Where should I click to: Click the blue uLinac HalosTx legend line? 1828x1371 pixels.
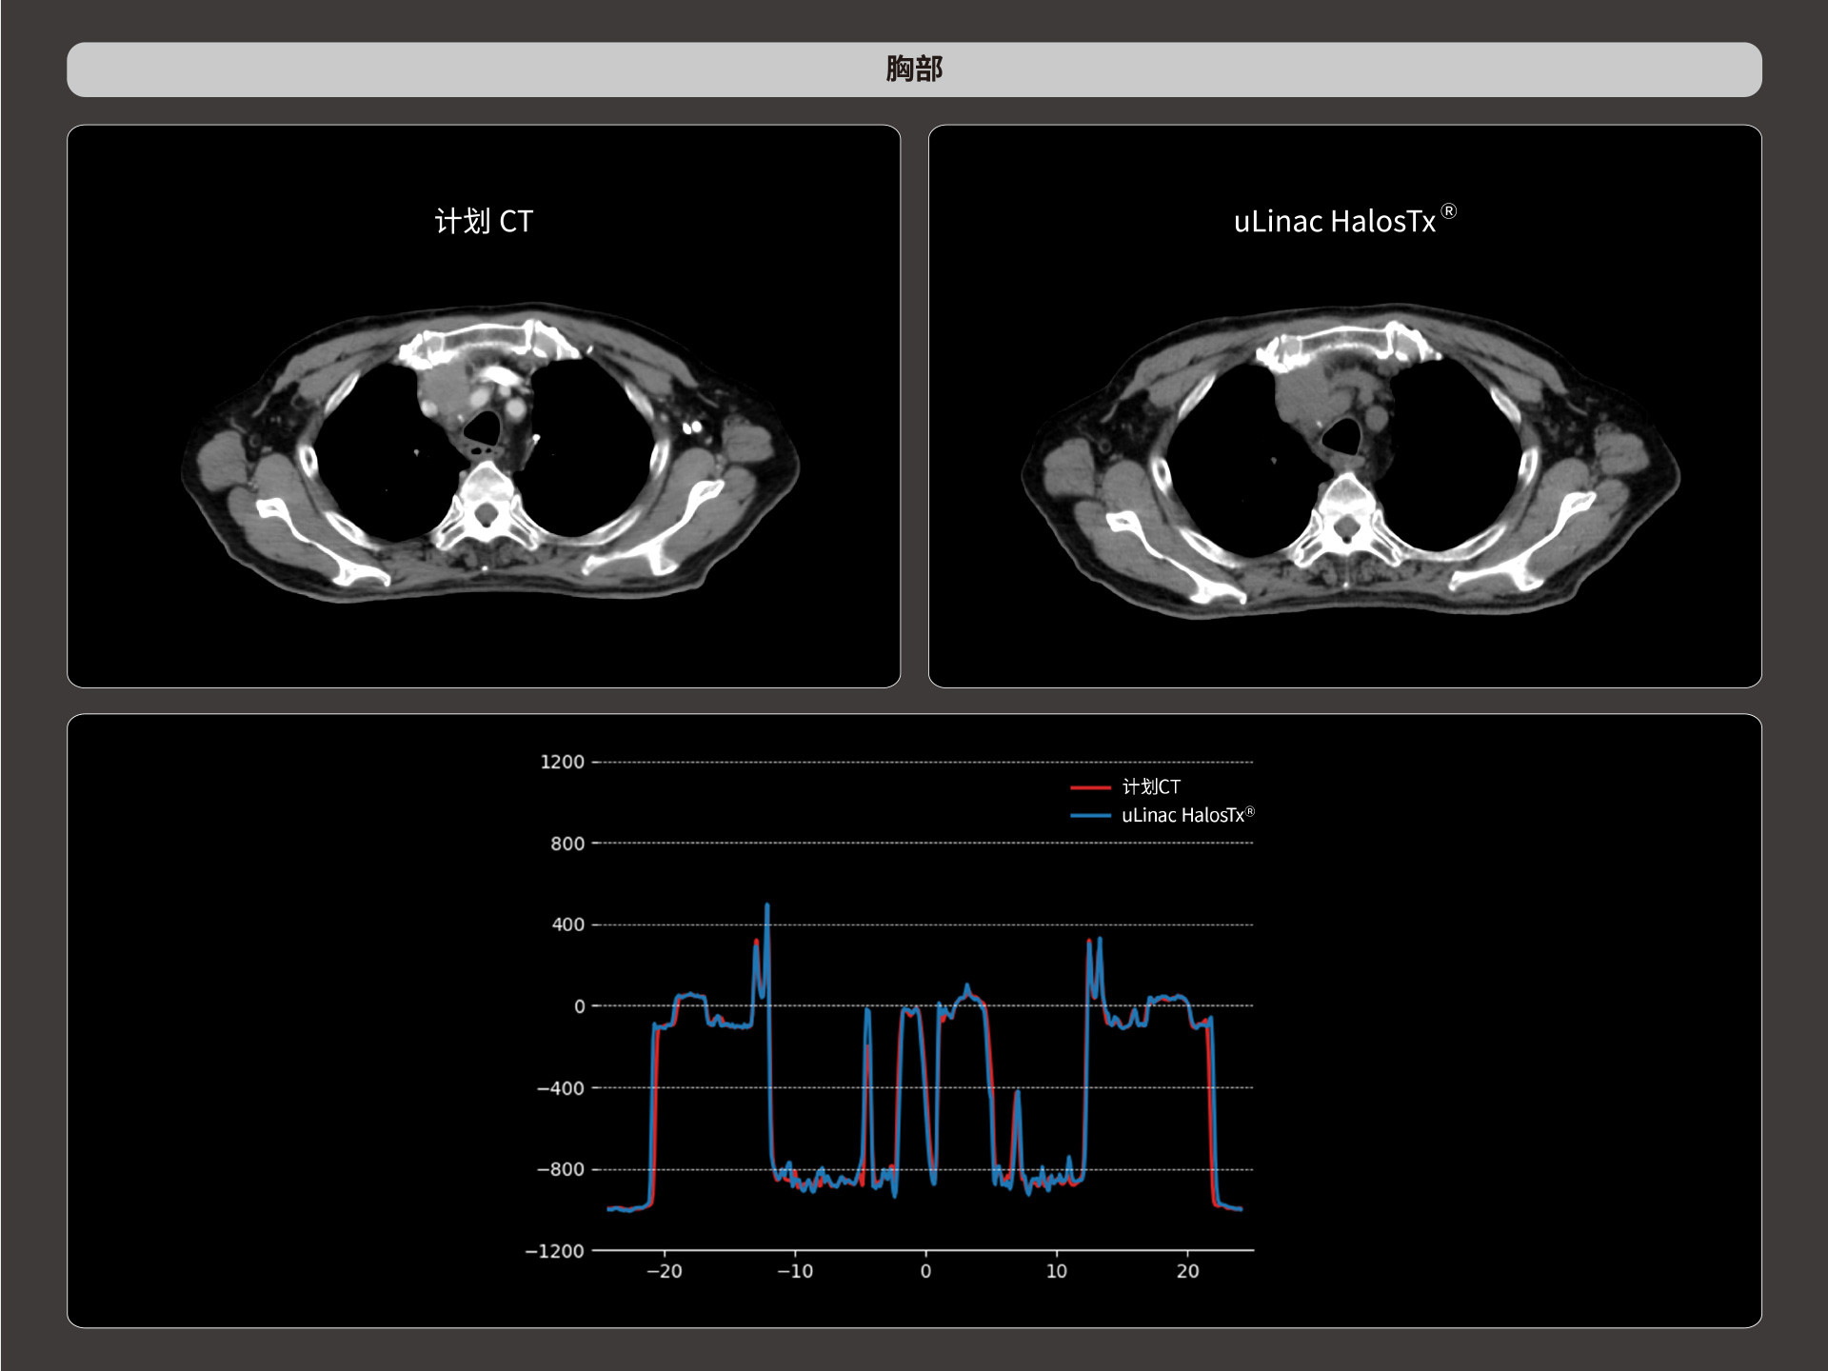tap(1090, 815)
